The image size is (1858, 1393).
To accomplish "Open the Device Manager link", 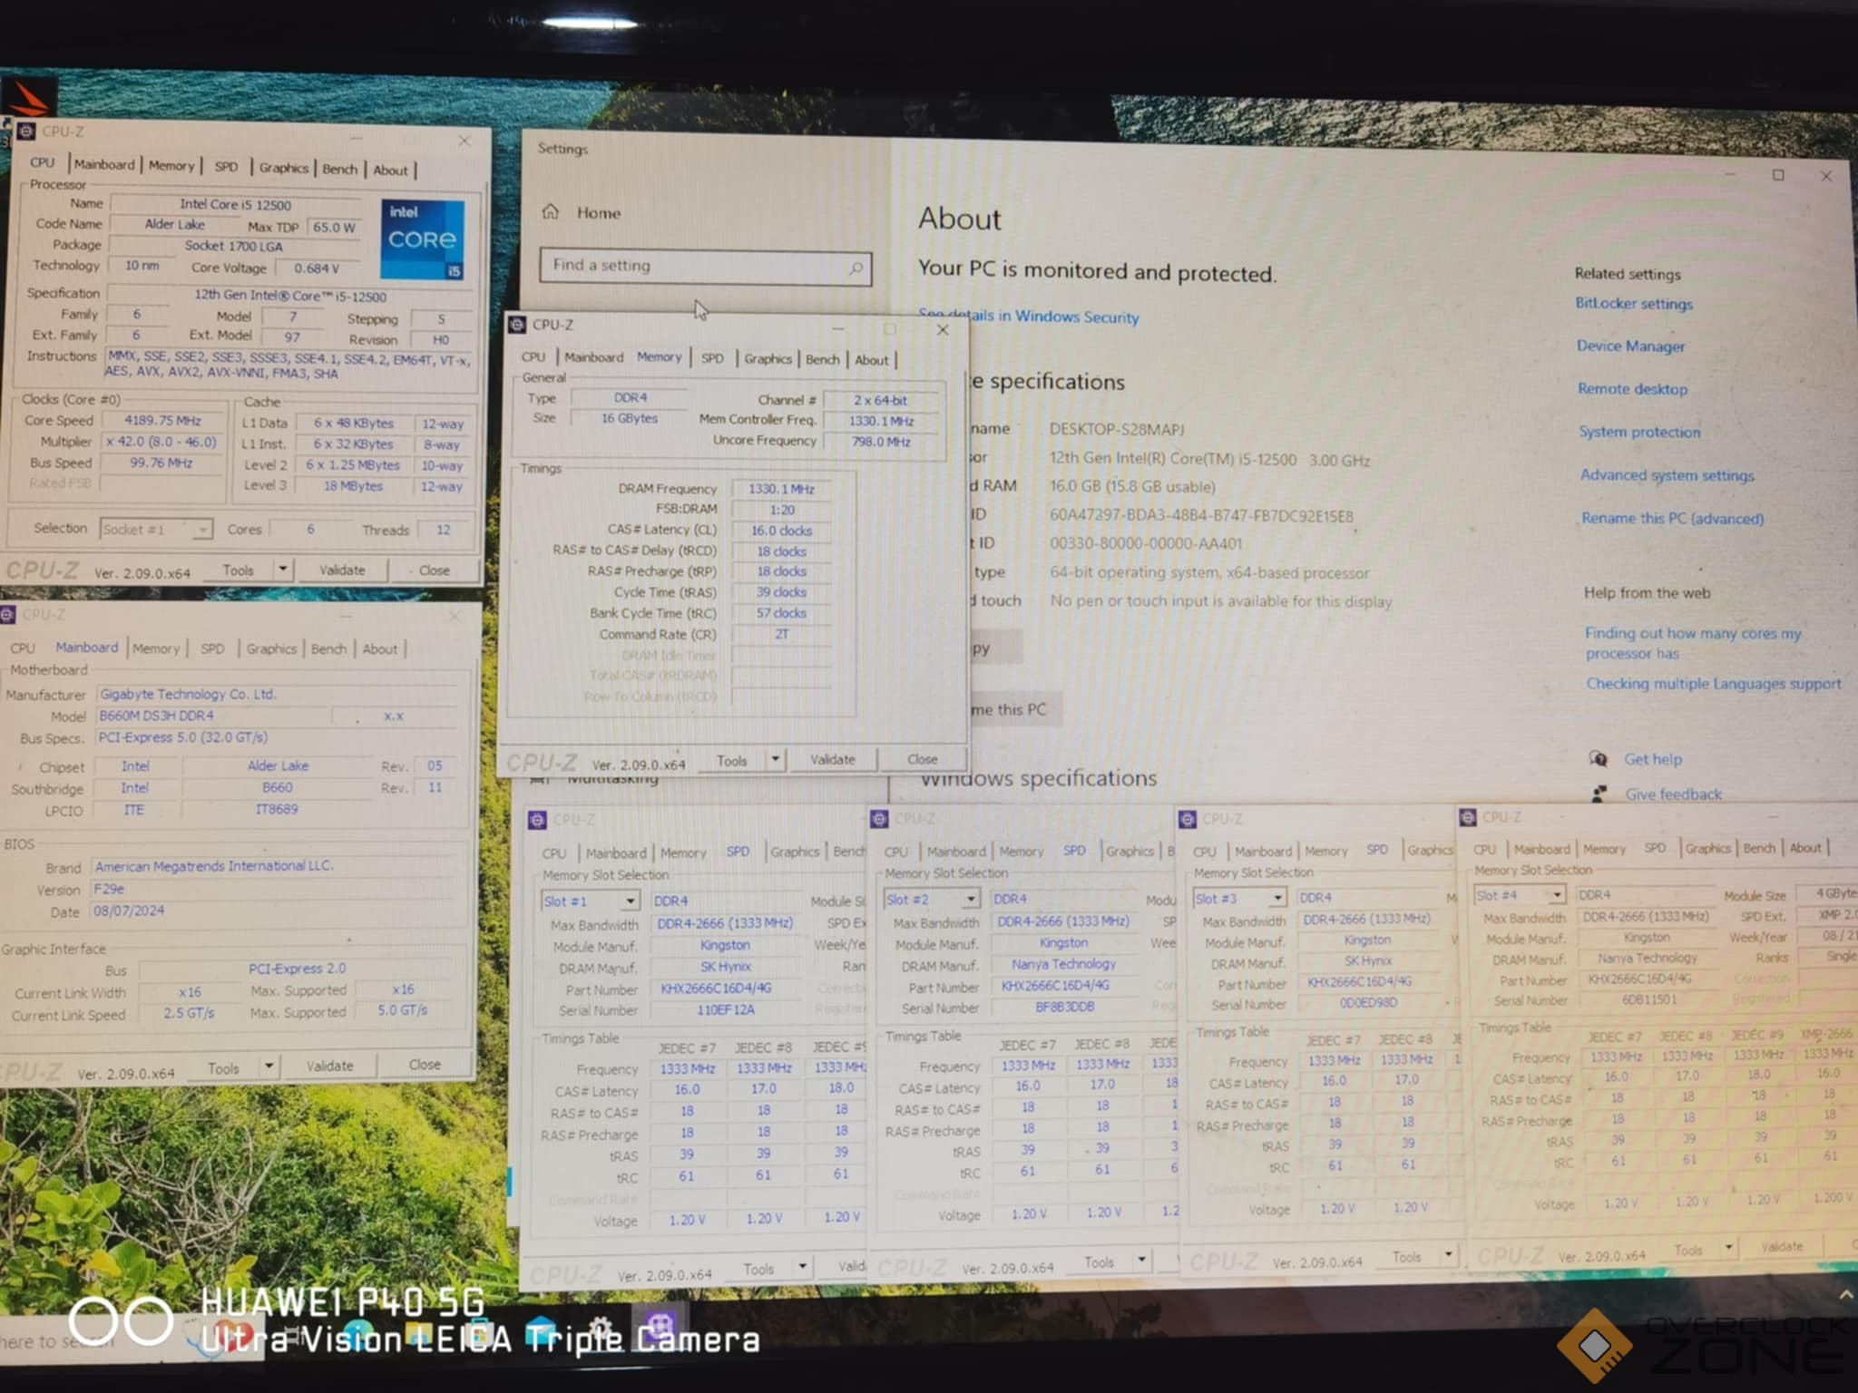I will tap(1630, 346).
